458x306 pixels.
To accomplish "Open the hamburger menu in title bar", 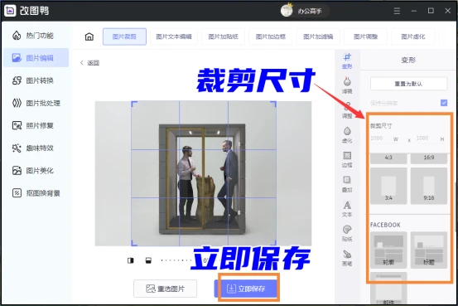I will tap(397, 11).
